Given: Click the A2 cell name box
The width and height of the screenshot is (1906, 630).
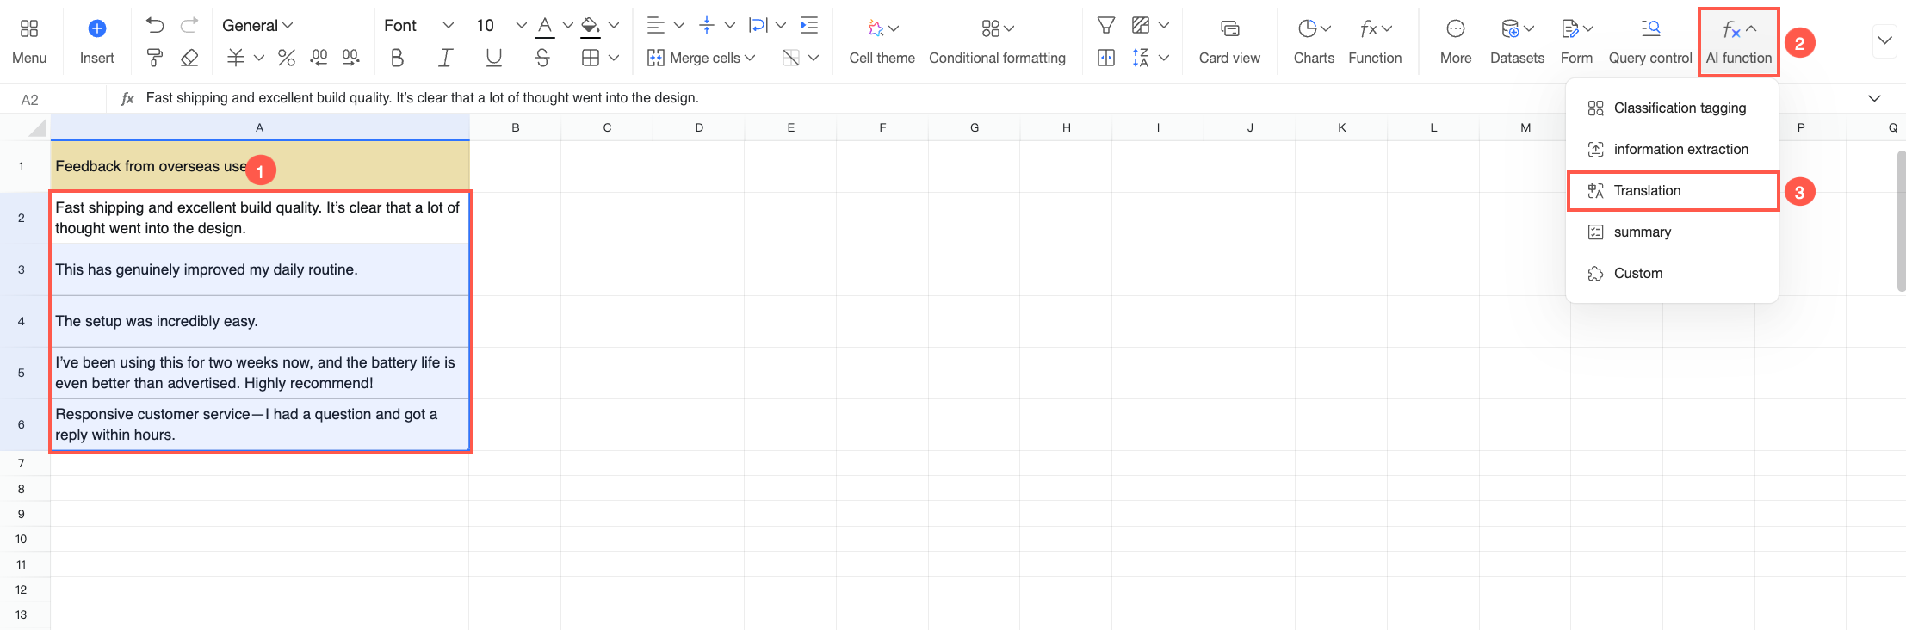Looking at the screenshot, I should click(30, 100).
